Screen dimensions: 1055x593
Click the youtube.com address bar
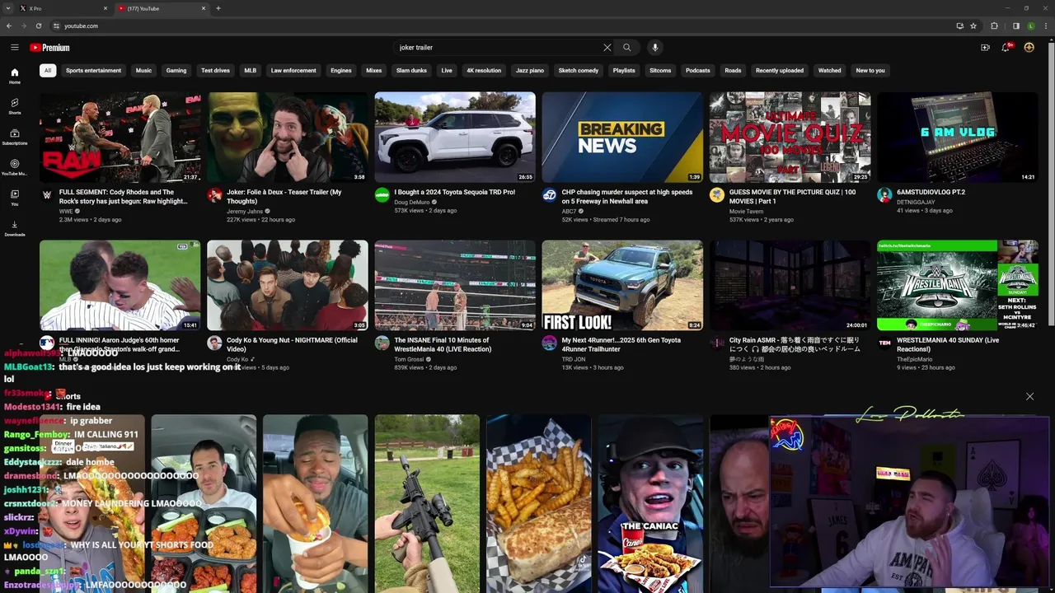[503, 26]
